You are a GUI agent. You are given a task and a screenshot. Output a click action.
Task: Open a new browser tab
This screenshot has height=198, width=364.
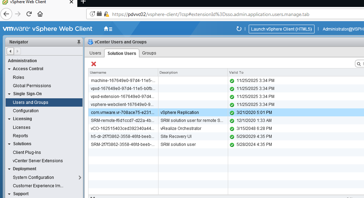pyautogui.click(x=83, y=2)
